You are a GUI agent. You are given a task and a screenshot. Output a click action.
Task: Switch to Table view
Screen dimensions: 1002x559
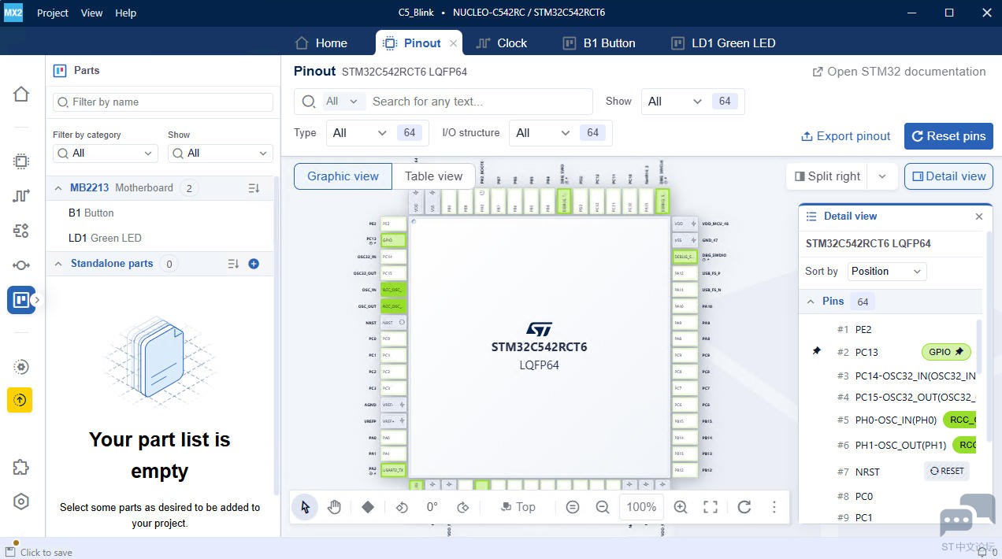point(433,176)
